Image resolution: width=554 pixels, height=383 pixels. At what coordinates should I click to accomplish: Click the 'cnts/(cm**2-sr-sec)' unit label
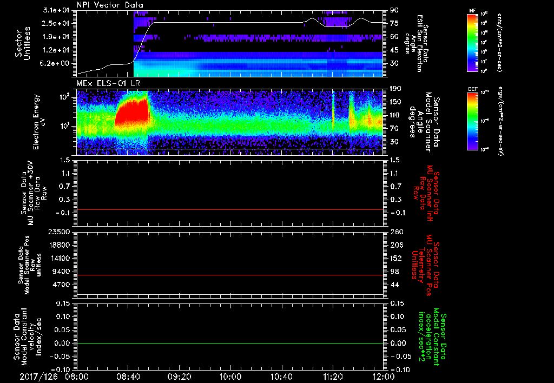point(499,43)
